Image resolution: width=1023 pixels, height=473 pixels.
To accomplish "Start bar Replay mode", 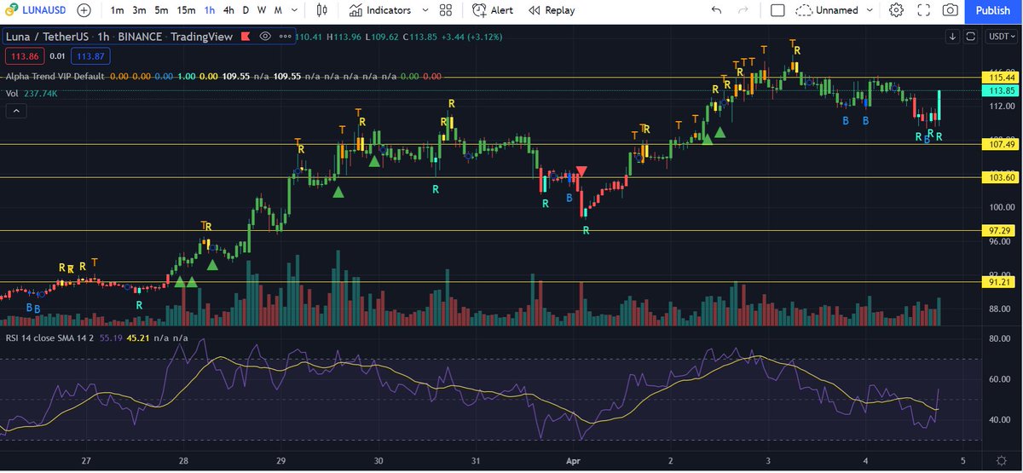I will [551, 10].
